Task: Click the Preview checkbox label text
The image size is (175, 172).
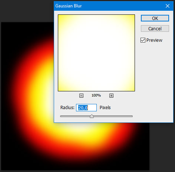Action: (x=154, y=40)
